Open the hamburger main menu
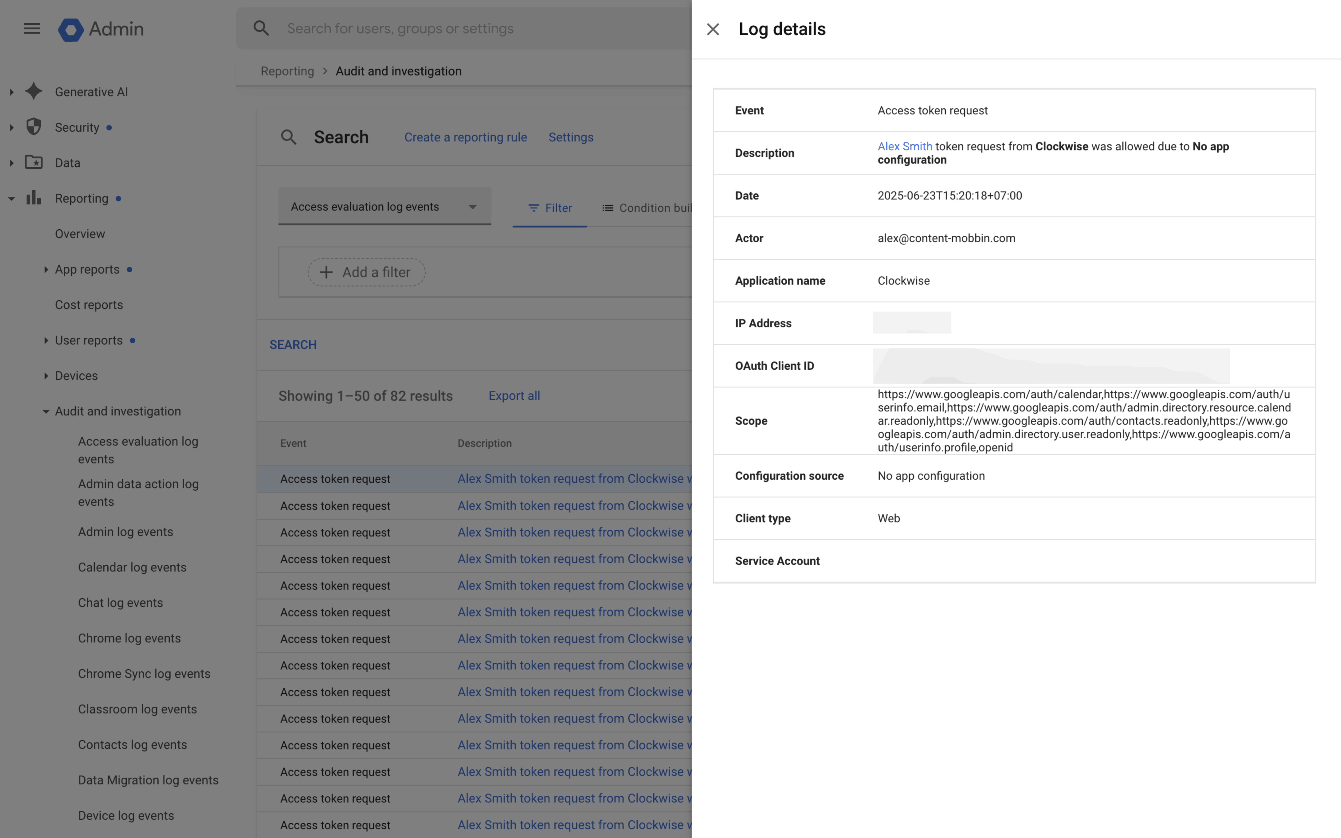 pos(31,28)
